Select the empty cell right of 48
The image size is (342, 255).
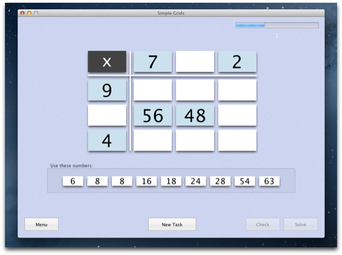[237, 115]
